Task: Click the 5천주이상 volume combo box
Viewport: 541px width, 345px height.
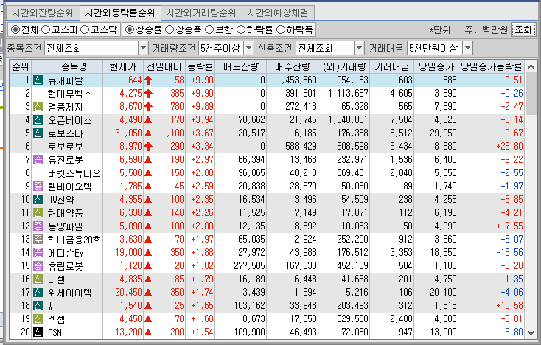Action: coord(226,48)
